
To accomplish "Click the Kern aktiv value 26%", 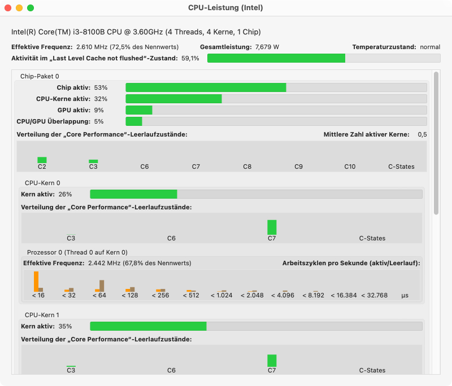I will pos(65,194).
